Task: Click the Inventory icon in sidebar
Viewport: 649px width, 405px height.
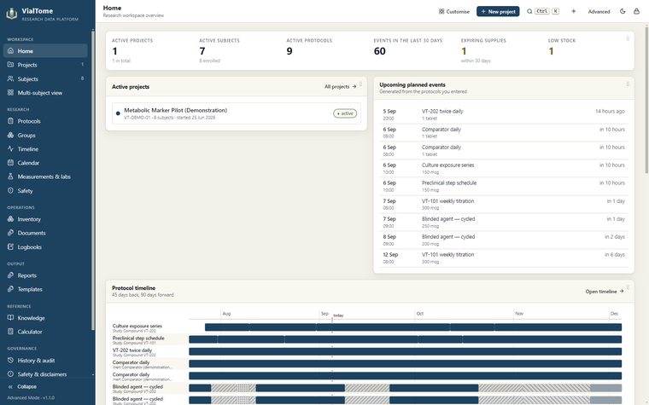Action: (x=11, y=219)
